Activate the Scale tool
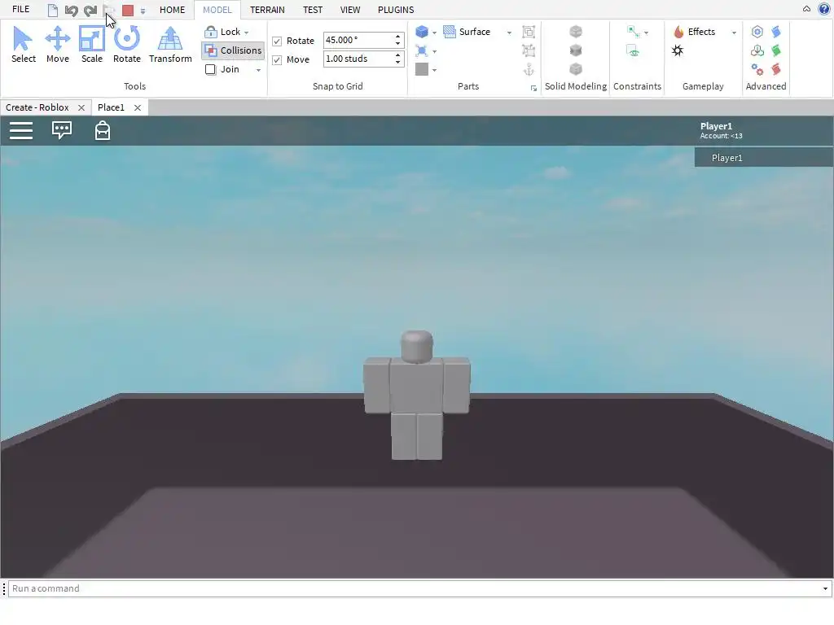 [91, 46]
